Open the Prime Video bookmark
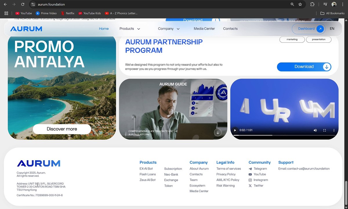 click(x=46, y=13)
